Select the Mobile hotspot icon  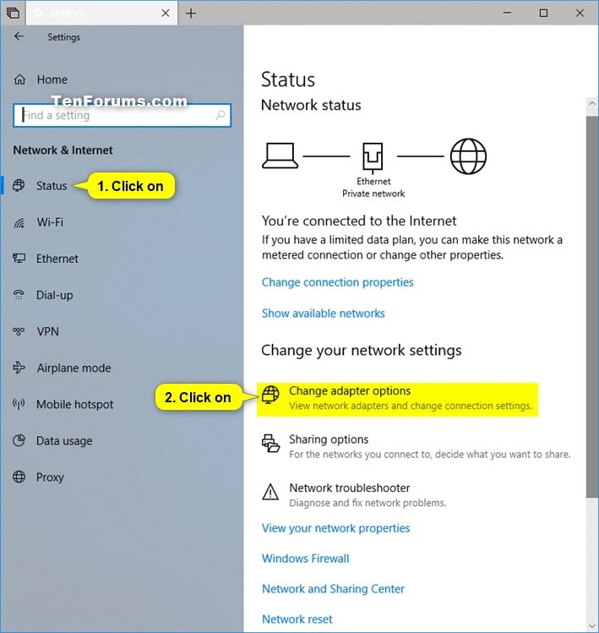click(19, 404)
